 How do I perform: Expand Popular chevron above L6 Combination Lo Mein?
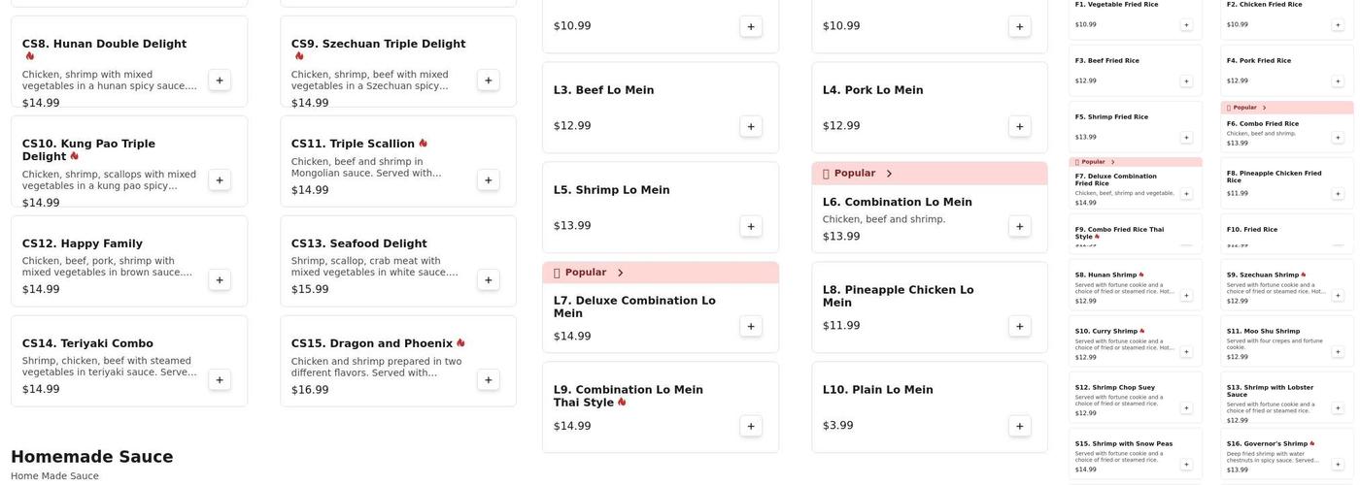889,174
